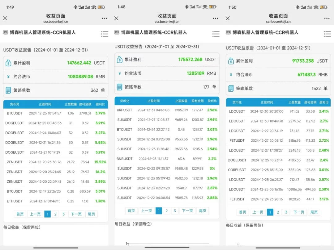
Task: Open the three-dot menu on the right phone
Action: point(327,18)
